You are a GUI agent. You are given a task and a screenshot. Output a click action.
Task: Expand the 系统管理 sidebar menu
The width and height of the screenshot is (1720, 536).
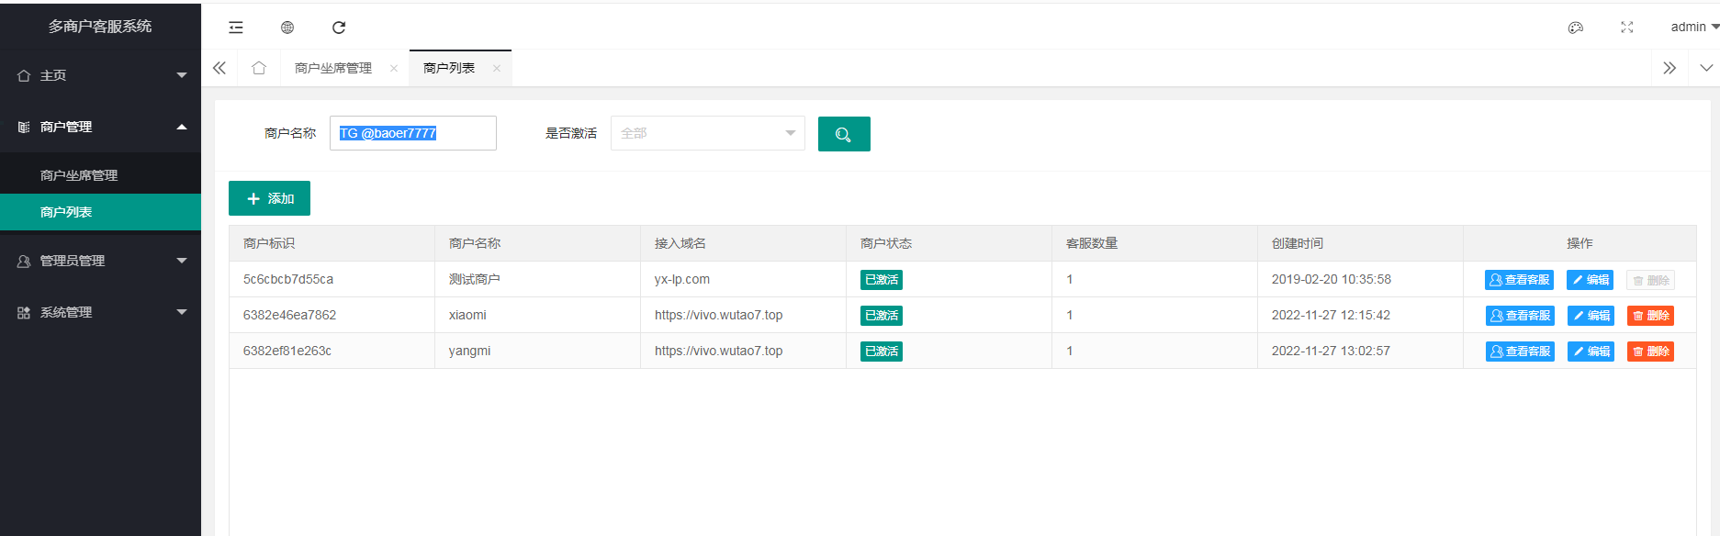100,312
